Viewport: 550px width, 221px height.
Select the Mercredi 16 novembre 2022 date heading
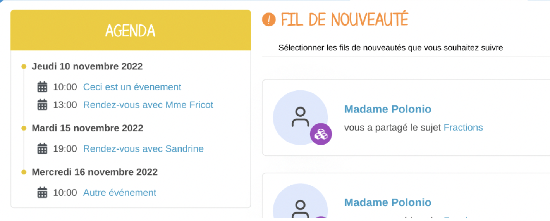tap(95, 172)
